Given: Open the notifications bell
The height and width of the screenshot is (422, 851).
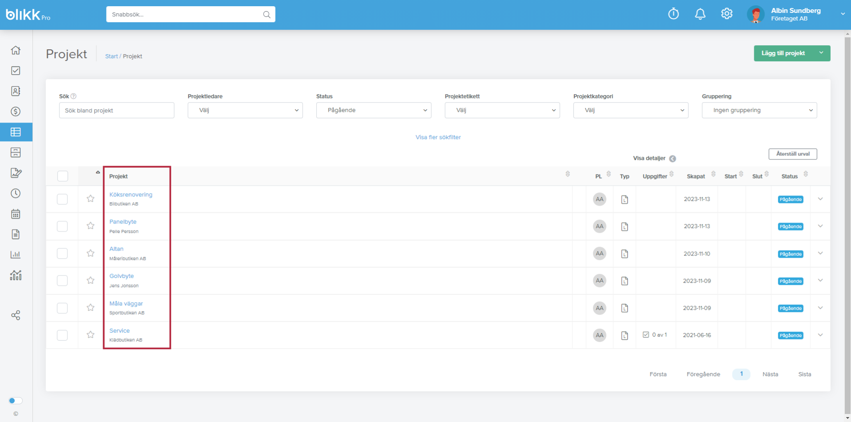Looking at the screenshot, I should [x=700, y=14].
